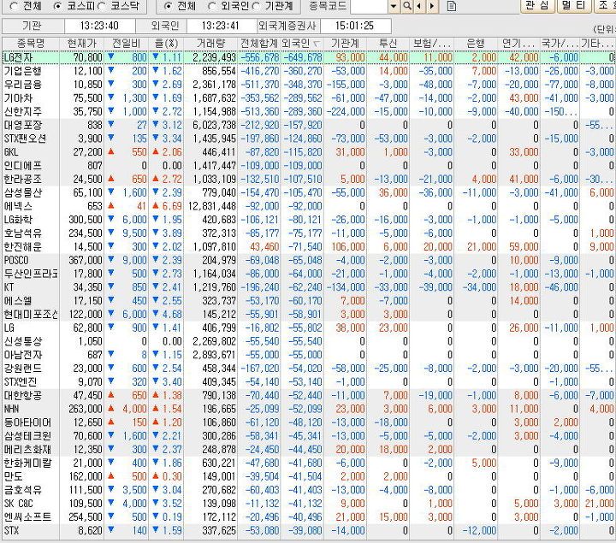Image resolution: width=616 pixels, height=543 pixels.
Task: Select the 한라공조 stock name
Action: 23,179
